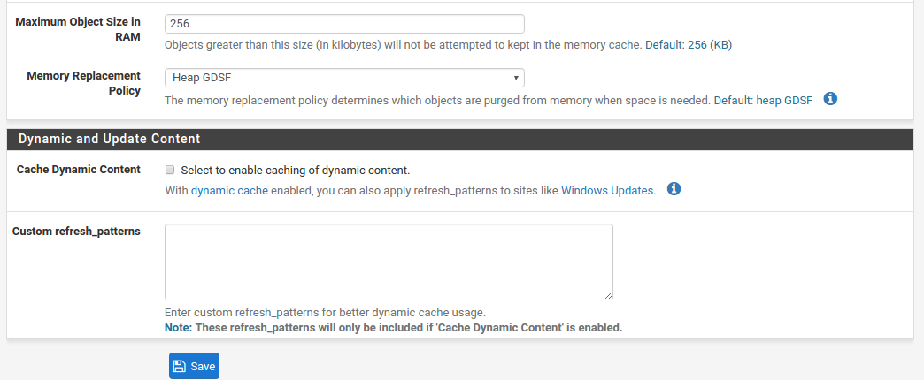
Task: Open the dynamic cache link
Action: pyautogui.click(x=229, y=191)
